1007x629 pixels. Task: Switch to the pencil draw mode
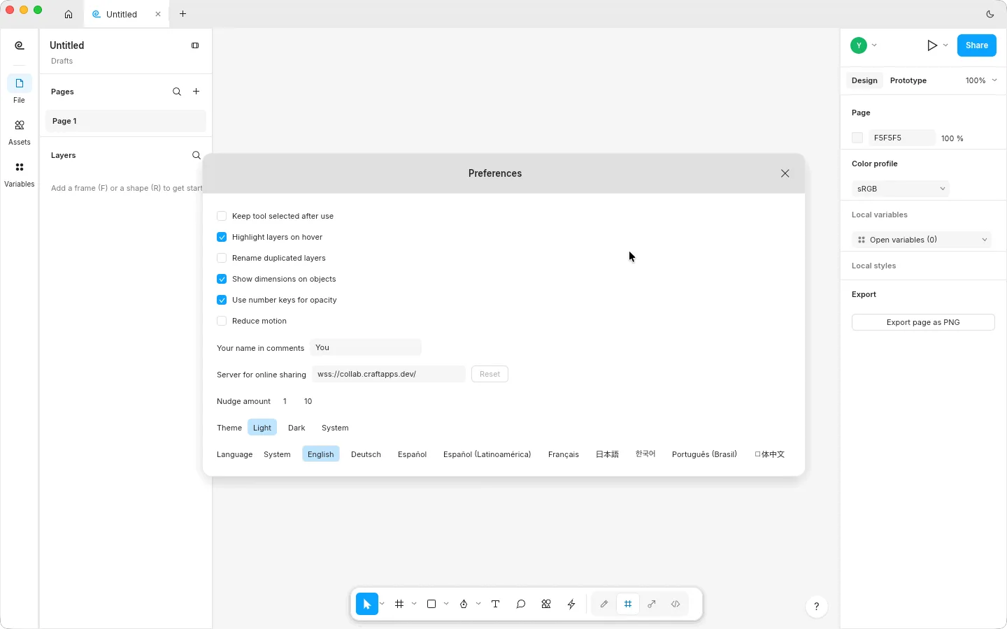pyautogui.click(x=604, y=604)
